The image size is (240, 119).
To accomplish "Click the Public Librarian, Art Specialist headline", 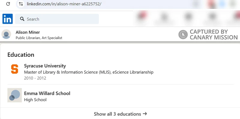I will tap(39, 38).
